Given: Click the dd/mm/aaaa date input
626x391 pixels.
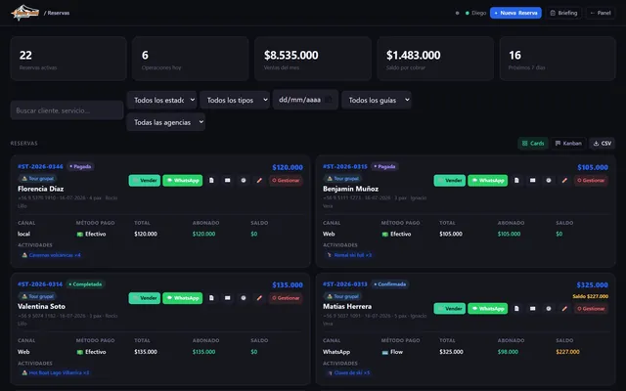Looking at the screenshot, I should [305, 100].
